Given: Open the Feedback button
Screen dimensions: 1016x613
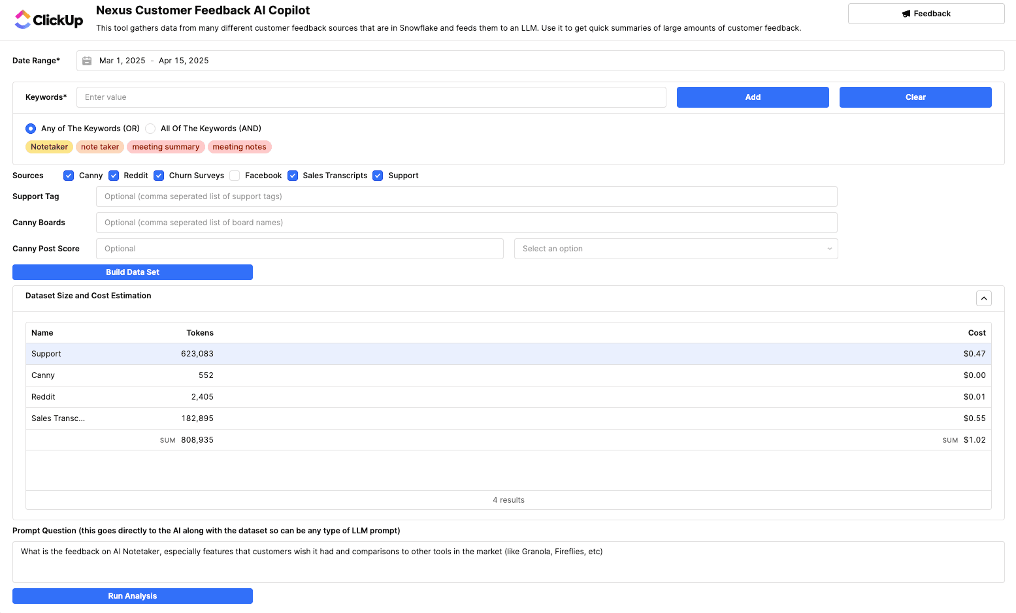Looking at the screenshot, I should tap(926, 13).
